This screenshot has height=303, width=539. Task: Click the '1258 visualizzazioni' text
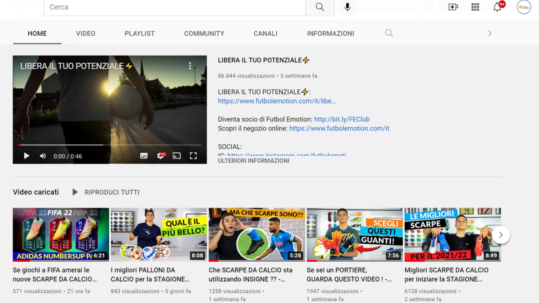(235, 291)
